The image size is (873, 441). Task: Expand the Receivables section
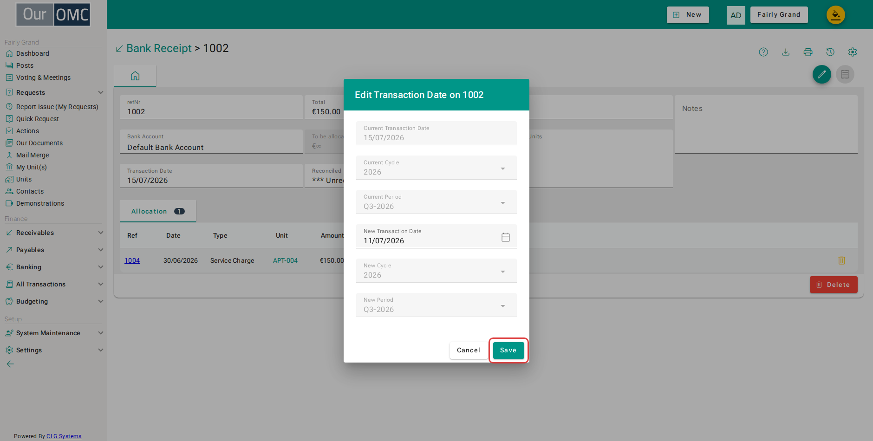53,233
